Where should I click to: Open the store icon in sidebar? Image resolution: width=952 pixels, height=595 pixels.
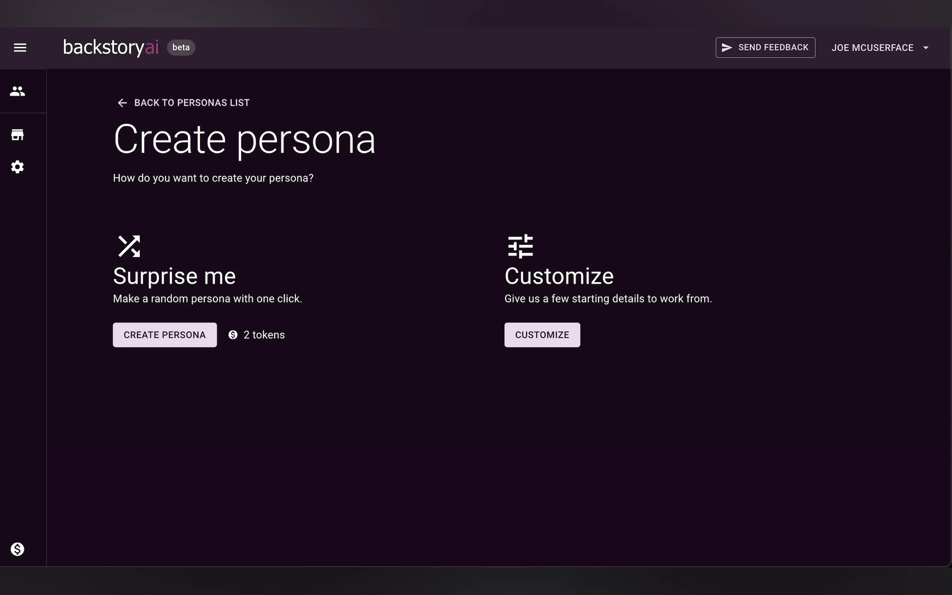click(x=17, y=135)
